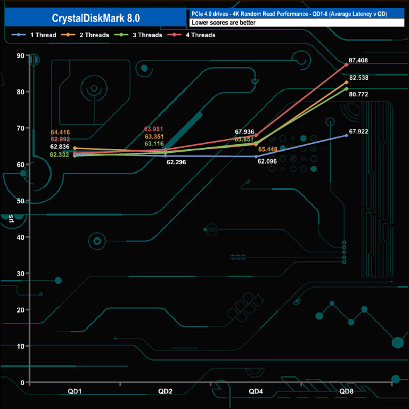Select the '2 Threads' legend label

click(94, 35)
